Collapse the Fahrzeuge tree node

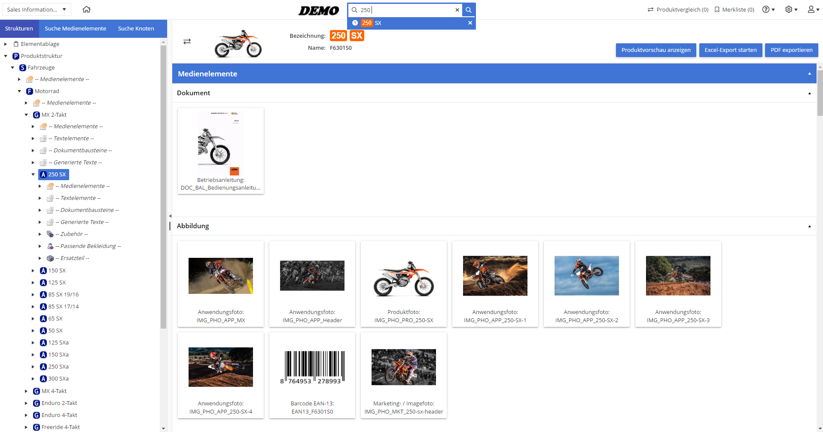tap(12, 68)
